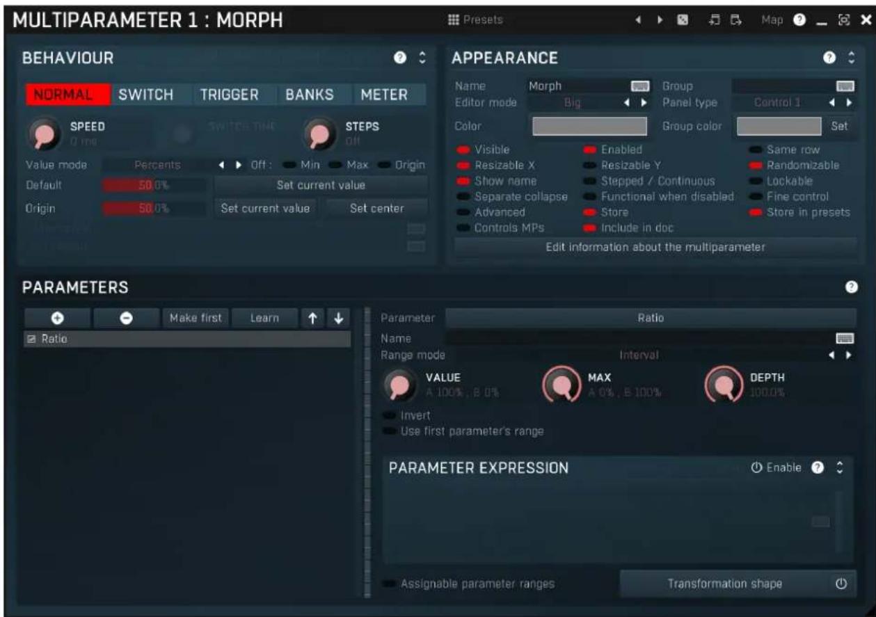Click the small button in expression editor
This screenshot has height=617, width=876.
[820, 522]
